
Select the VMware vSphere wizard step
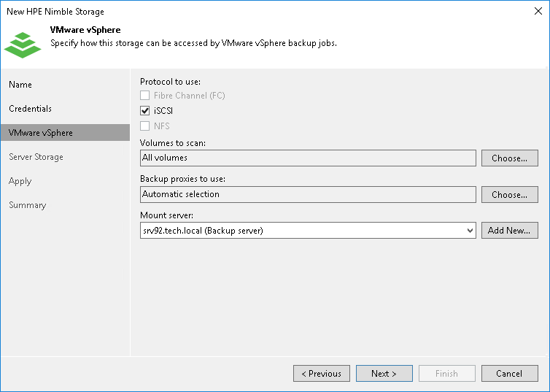click(x=41, y=133)
